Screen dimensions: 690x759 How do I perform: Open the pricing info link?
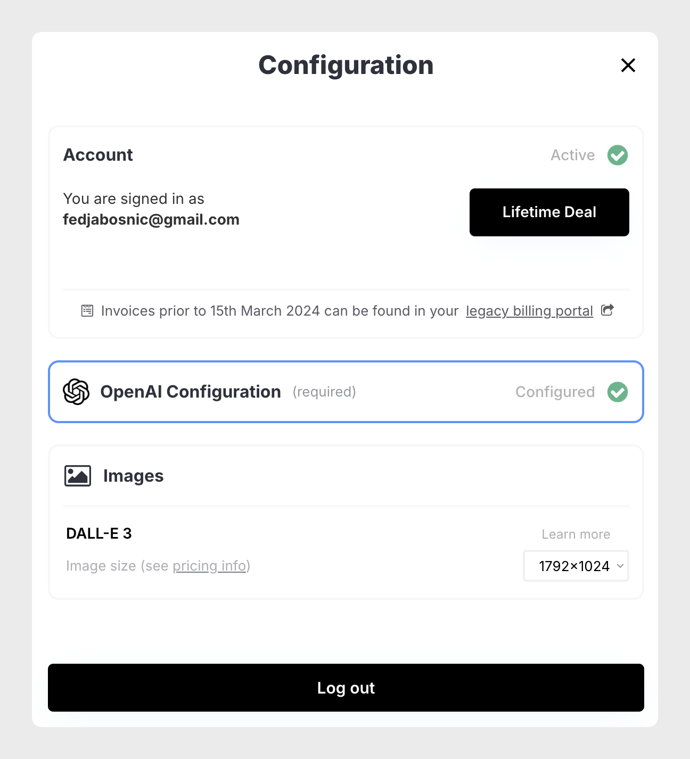pos(209,566)
